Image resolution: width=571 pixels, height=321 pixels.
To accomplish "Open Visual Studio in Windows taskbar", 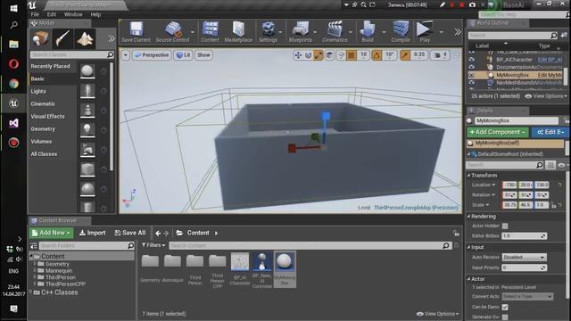I will point(13,123).
